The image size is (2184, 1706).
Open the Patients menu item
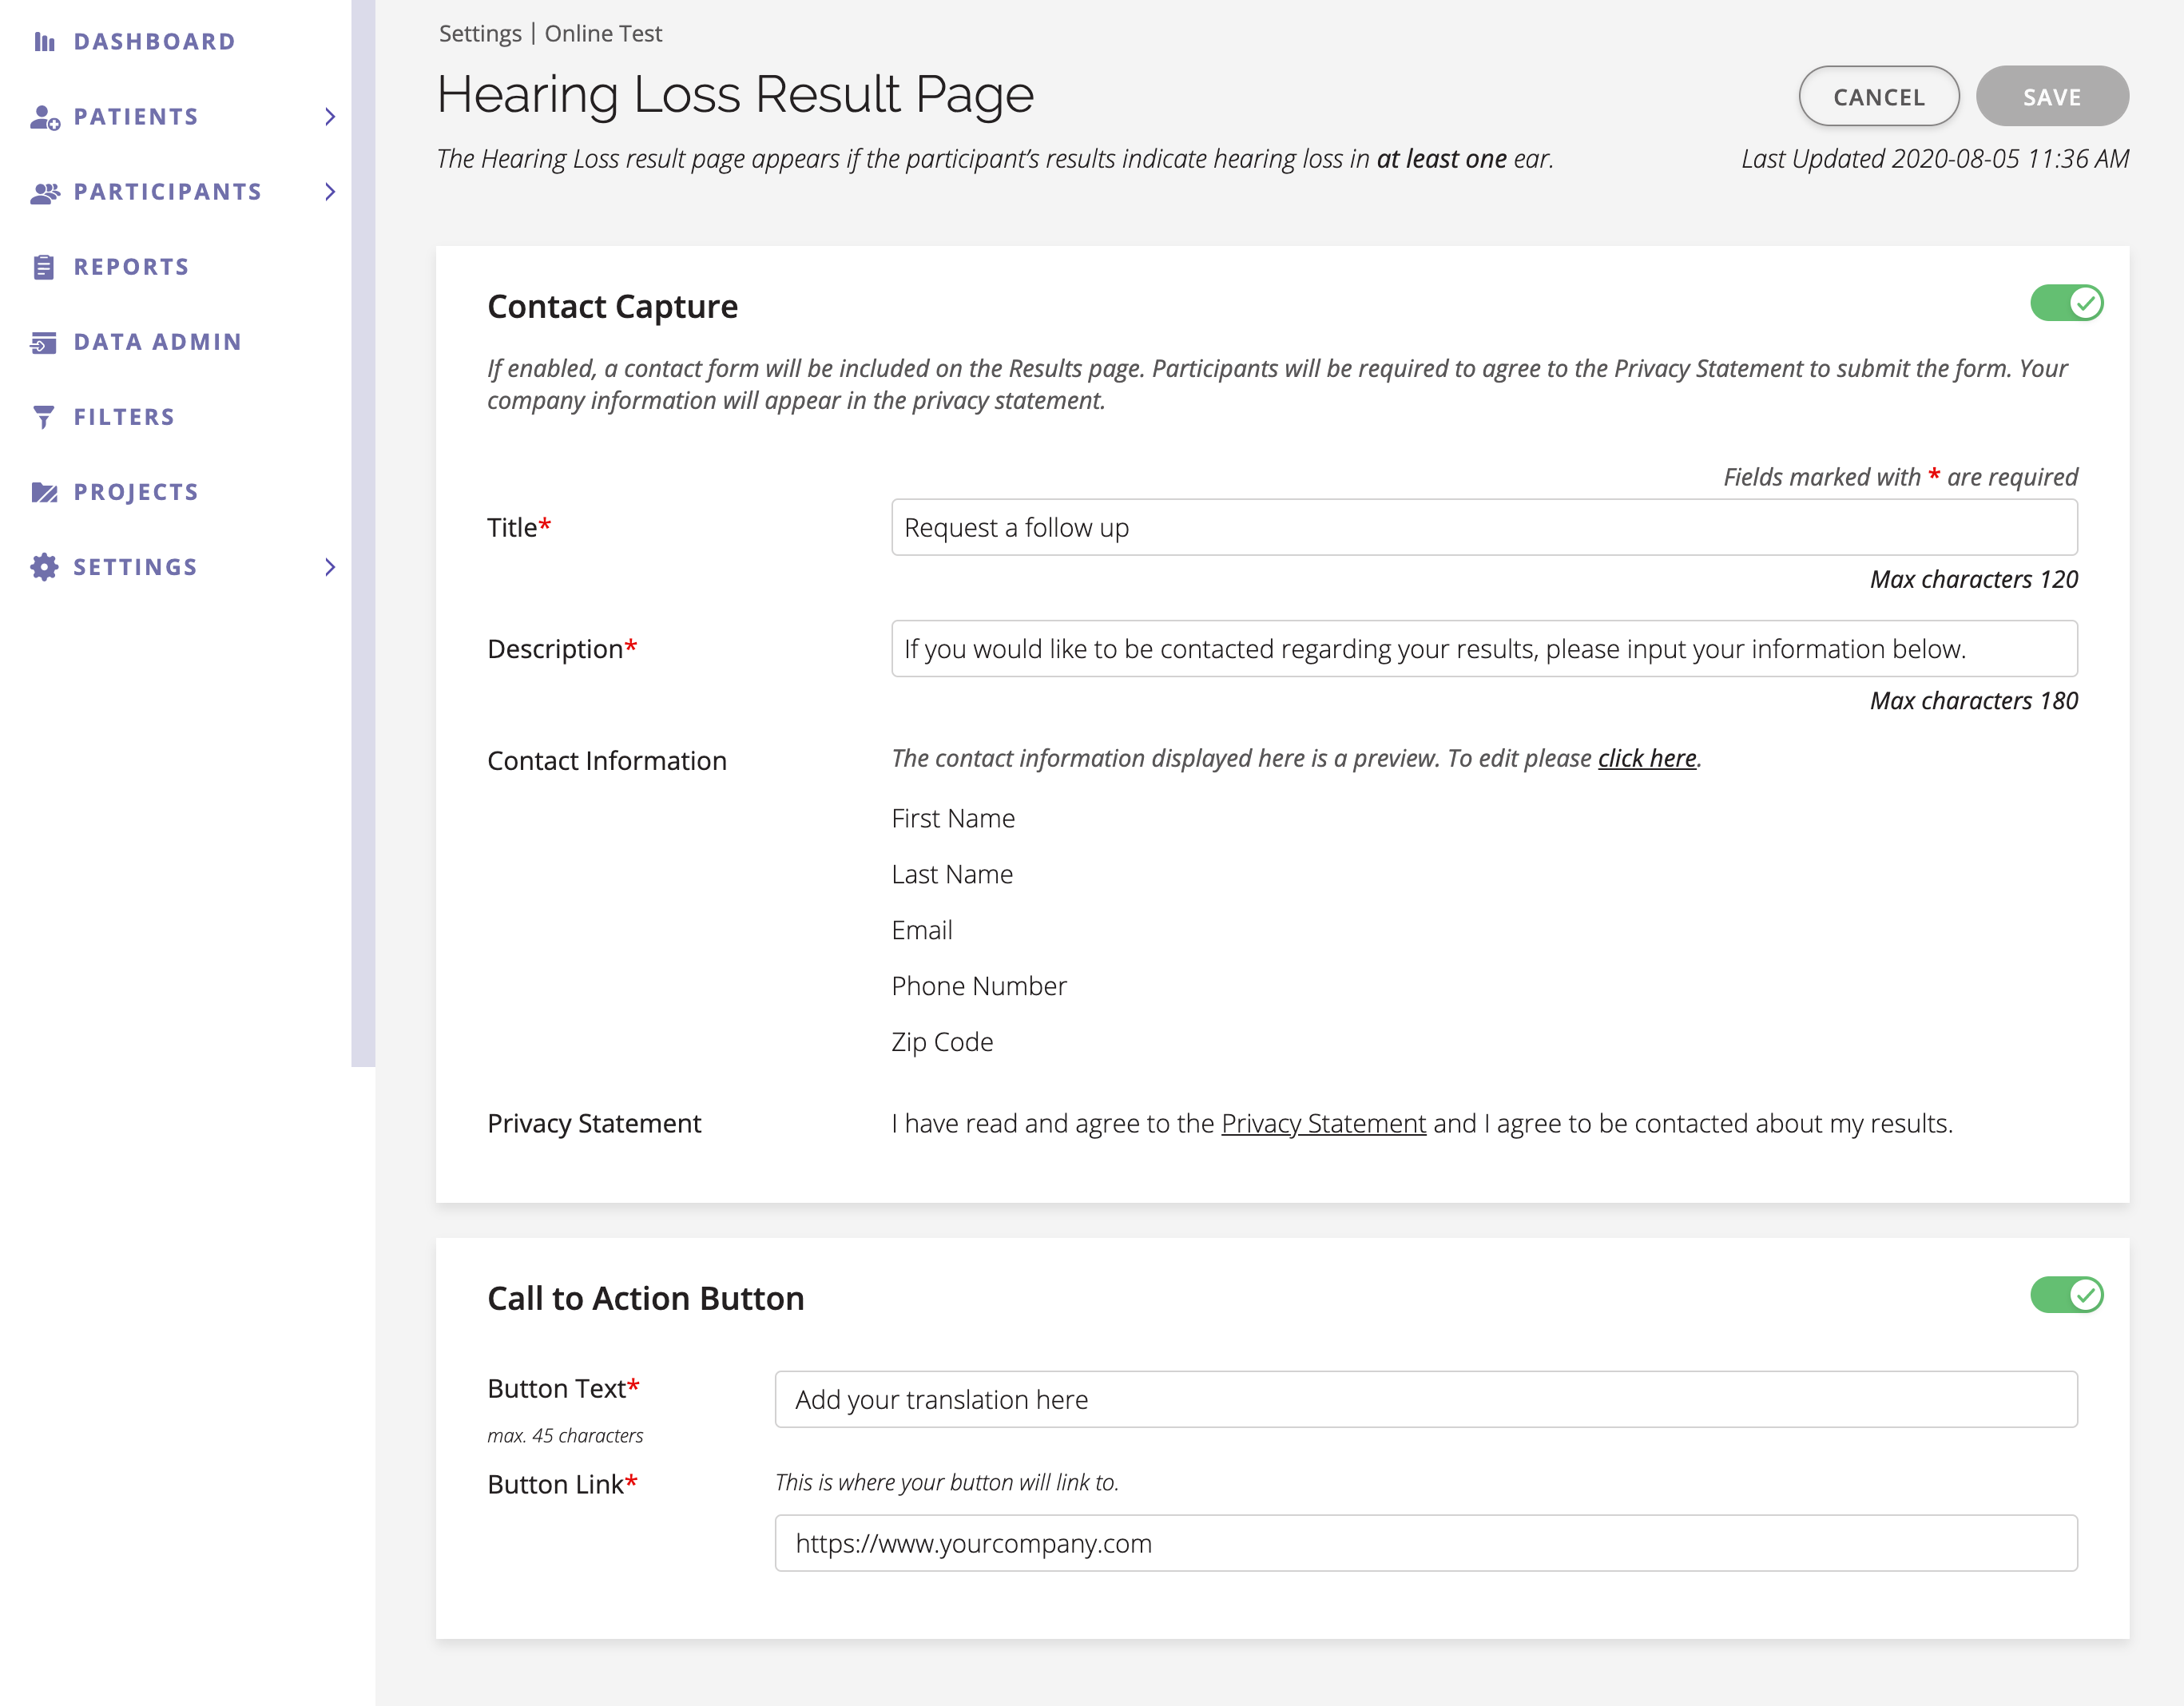[x=136, y=117]
